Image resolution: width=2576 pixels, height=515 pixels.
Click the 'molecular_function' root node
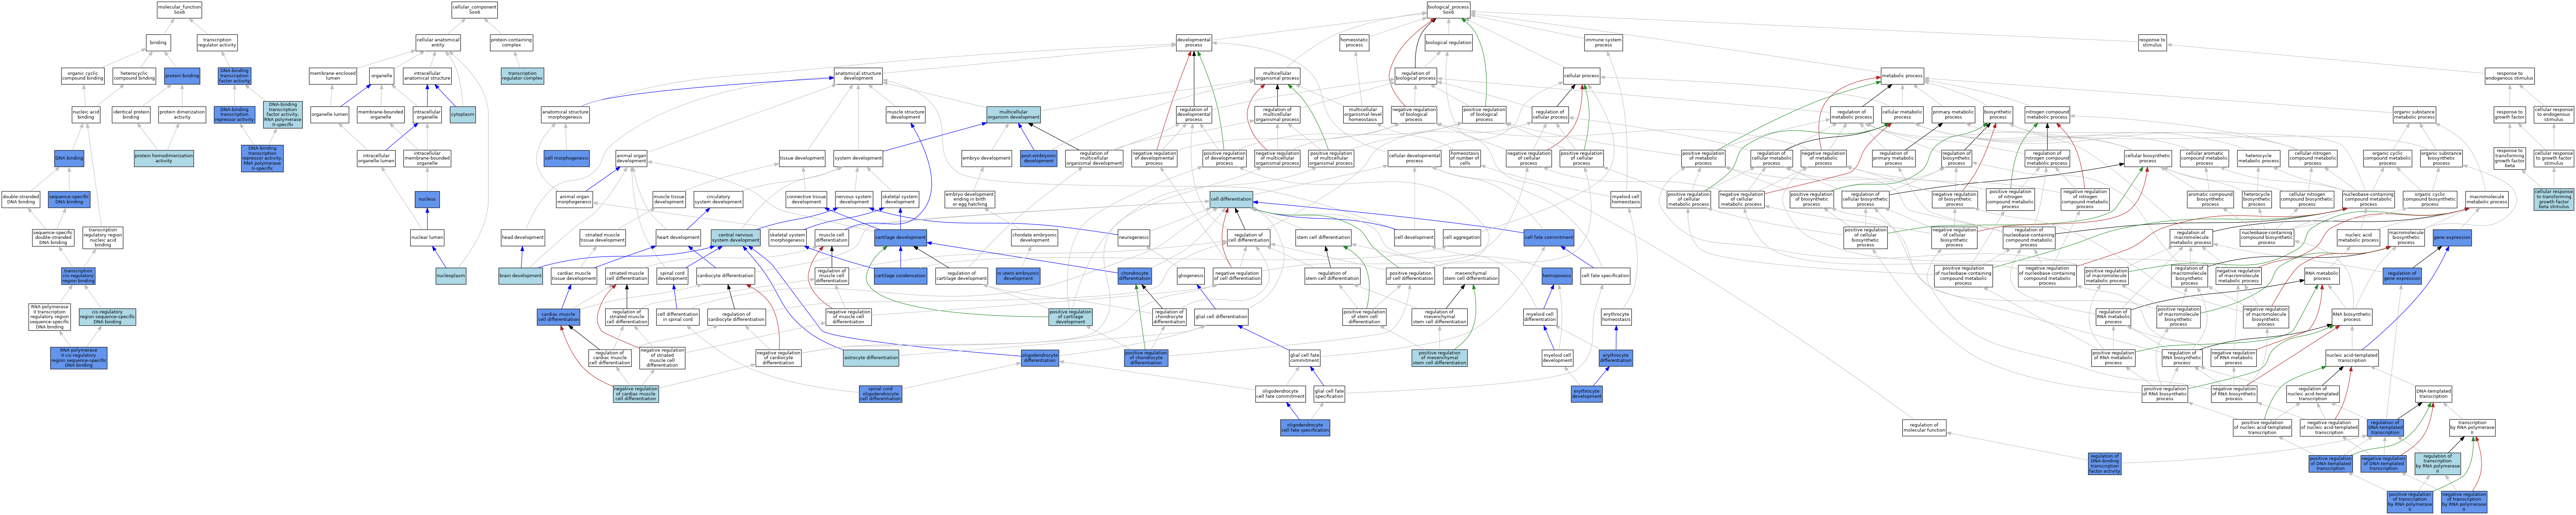[x=179, y=10]
